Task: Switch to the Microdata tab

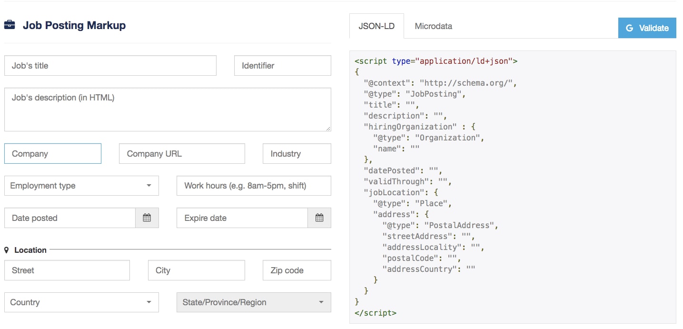Action: (432, 26)
